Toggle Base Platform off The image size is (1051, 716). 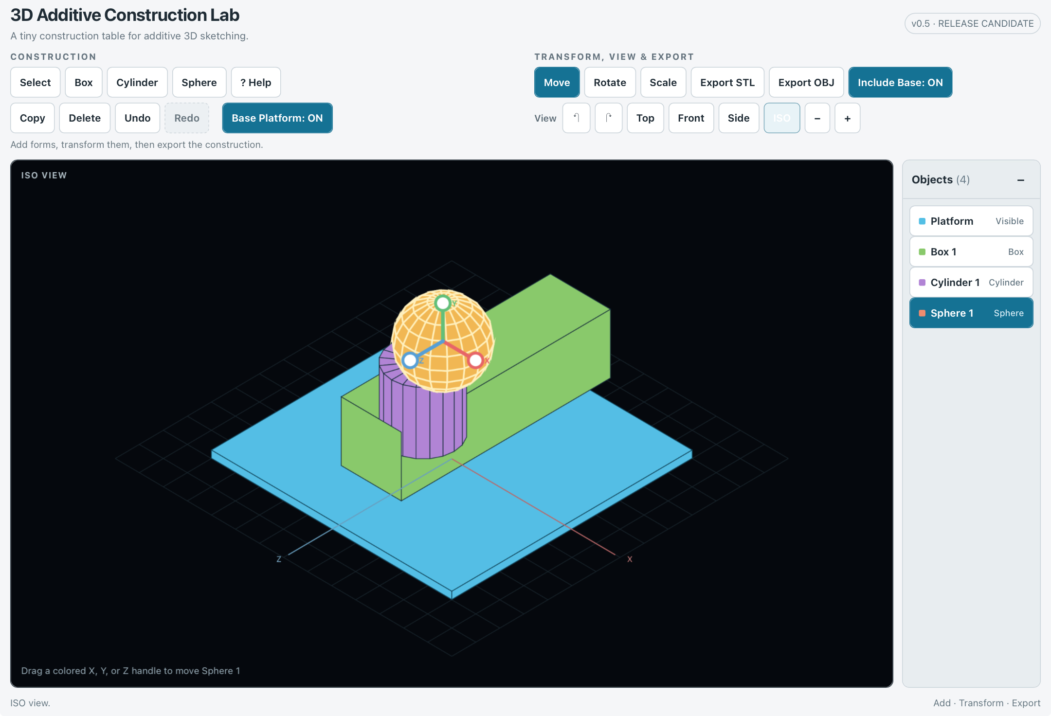pyautogui.click(x=277, y=118)
